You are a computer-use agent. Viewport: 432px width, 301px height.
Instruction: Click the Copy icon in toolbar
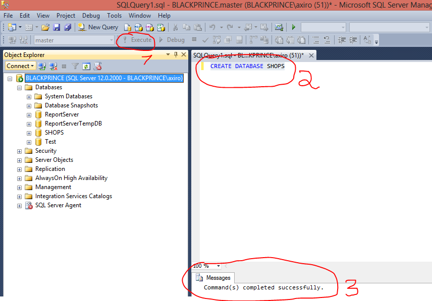click(x=187, y=27)
